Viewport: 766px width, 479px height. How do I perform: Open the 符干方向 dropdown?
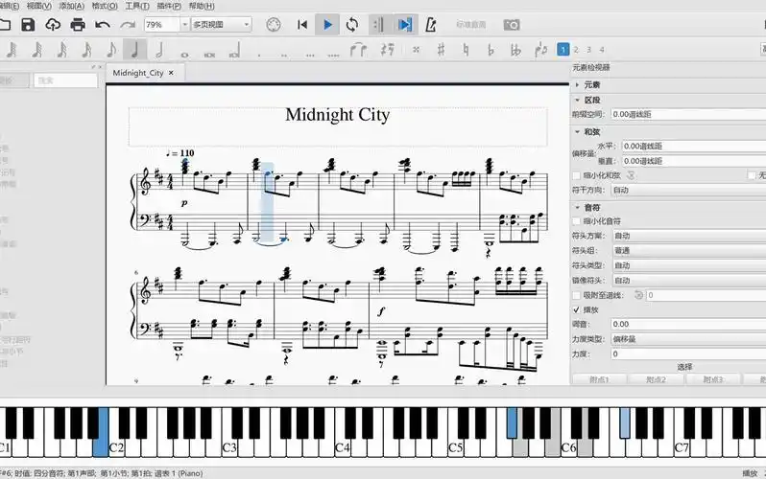point(689,191)
